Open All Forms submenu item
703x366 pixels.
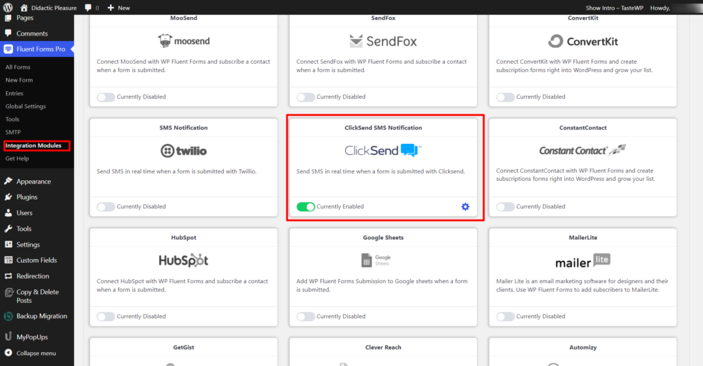tap(18, 67)
